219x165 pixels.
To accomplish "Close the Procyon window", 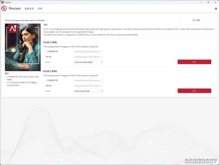I will [215, 2].
